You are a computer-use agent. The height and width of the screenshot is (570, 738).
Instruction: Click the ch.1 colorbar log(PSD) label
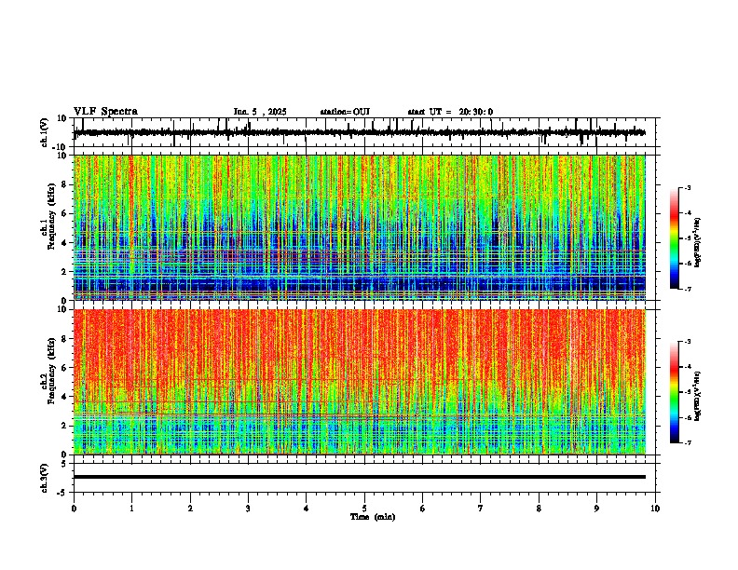tap(697, 243)
